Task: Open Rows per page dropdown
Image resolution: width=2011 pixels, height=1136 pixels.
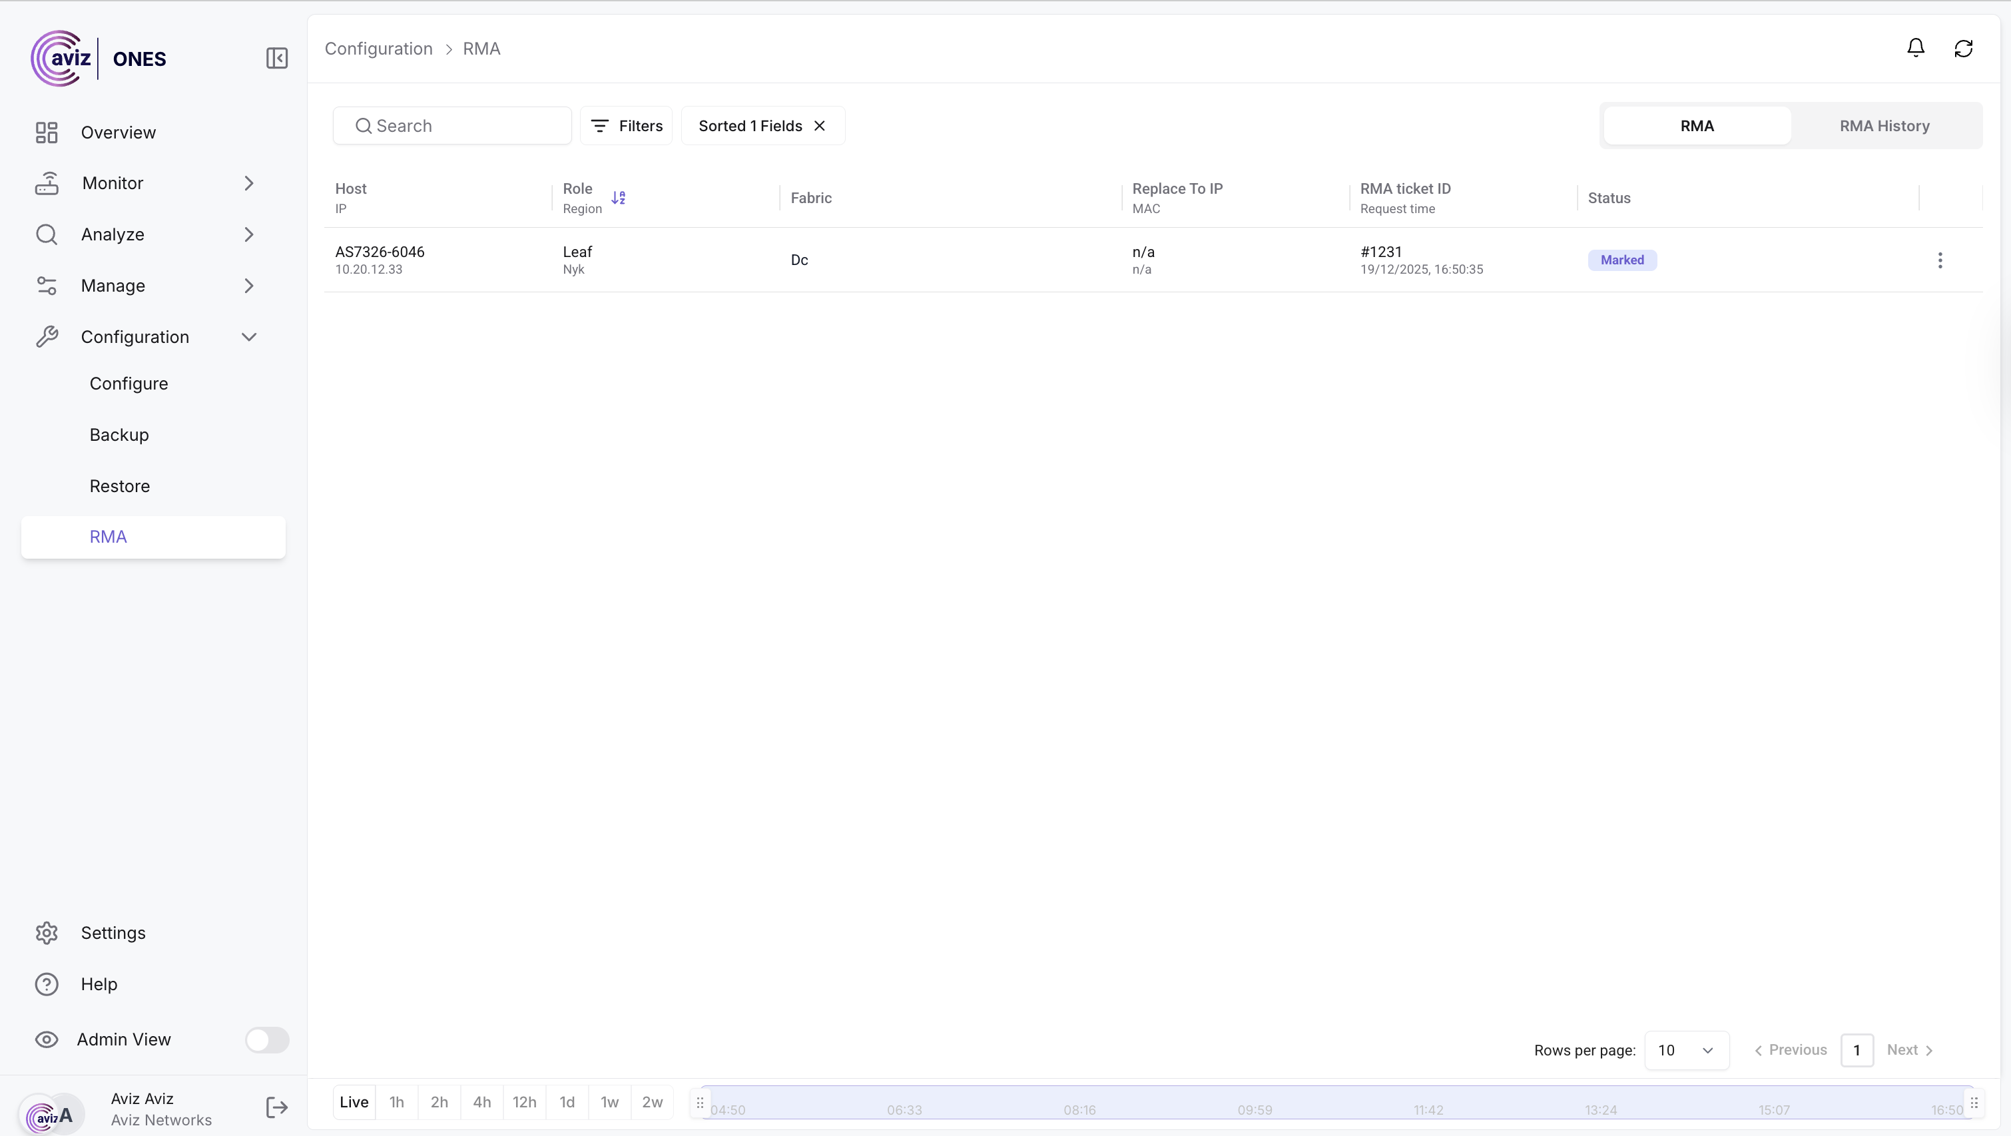Action: point(1685,1049)
